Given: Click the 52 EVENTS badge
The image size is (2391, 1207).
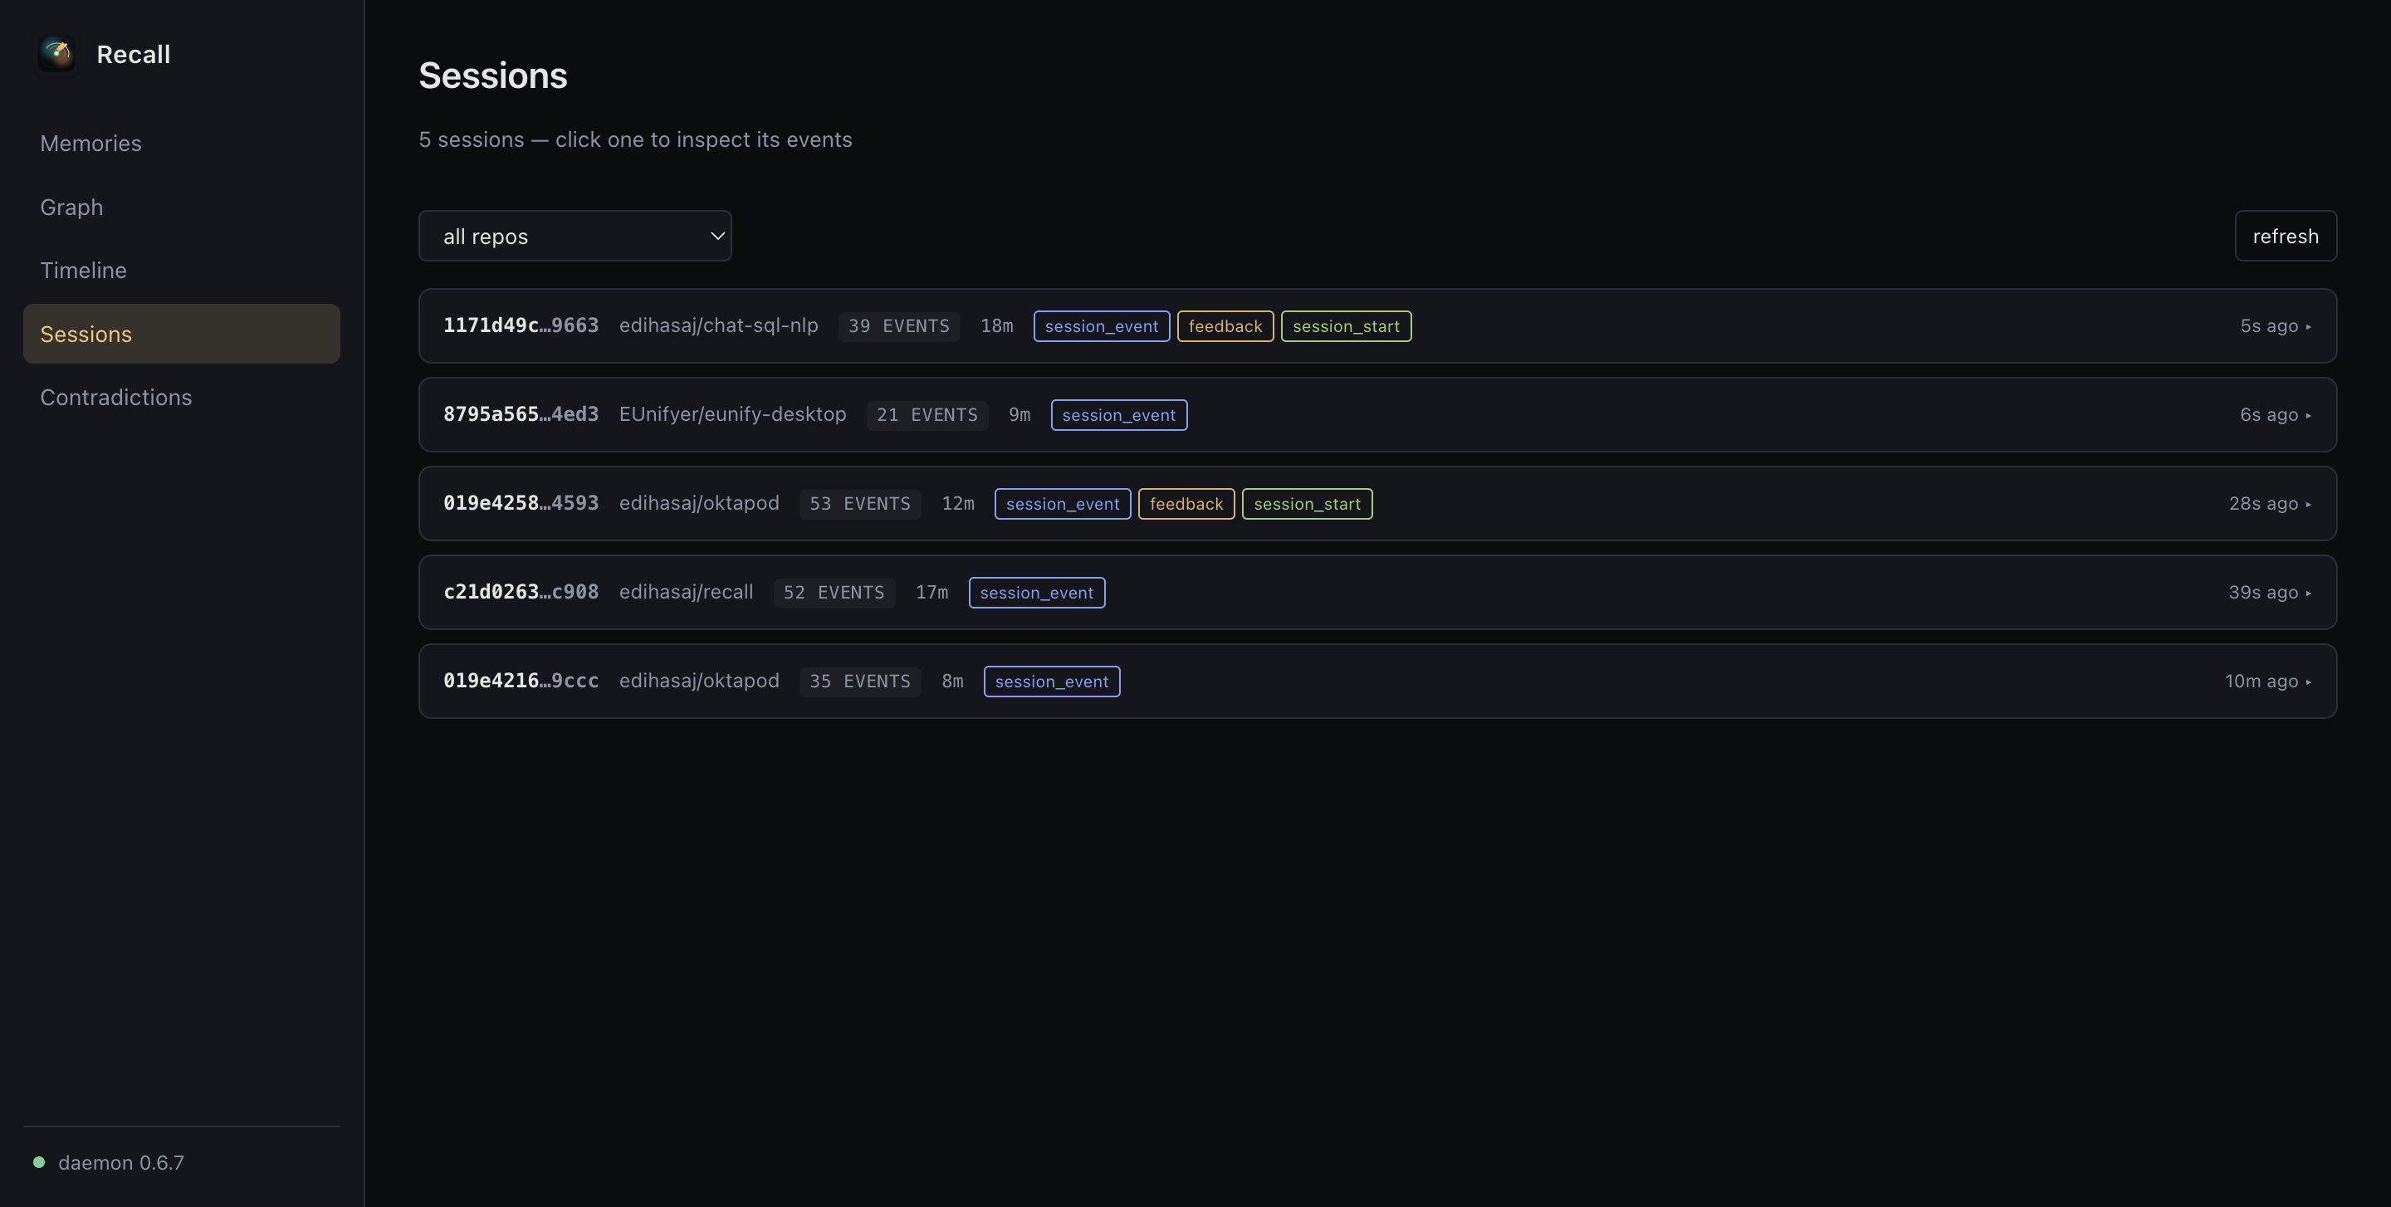Looking at the screenshot, I should tap(834, 593).
